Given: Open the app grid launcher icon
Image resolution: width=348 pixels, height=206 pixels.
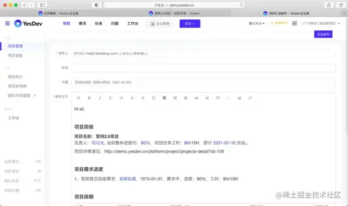Looking at the screenshot, I should (x=7, y=23).
